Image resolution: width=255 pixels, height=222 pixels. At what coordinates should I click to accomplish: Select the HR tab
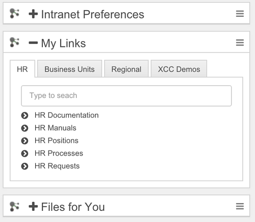pyautogui.click(x=22, y=69)
